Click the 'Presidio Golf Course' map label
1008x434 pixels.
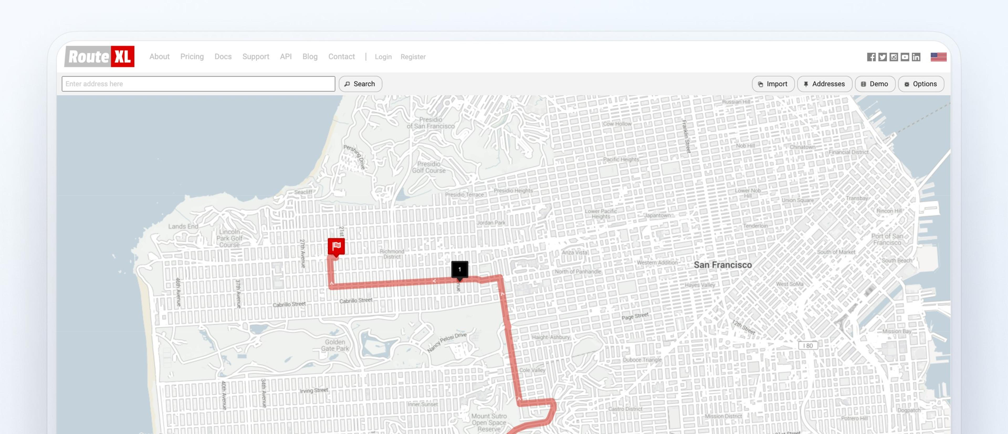(428, 167)
